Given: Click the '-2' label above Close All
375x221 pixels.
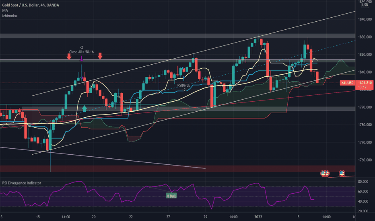Looking at the screenshot, I should pyautogui.click(x=81, y=47).
